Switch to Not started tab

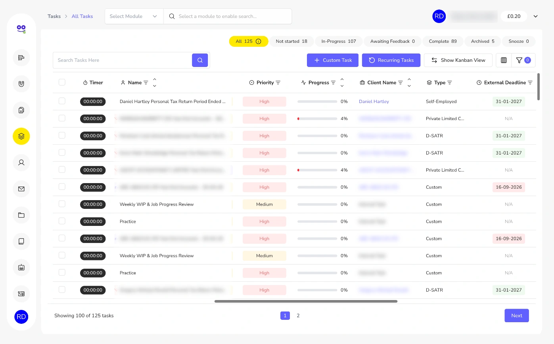(x=291, y=41)
